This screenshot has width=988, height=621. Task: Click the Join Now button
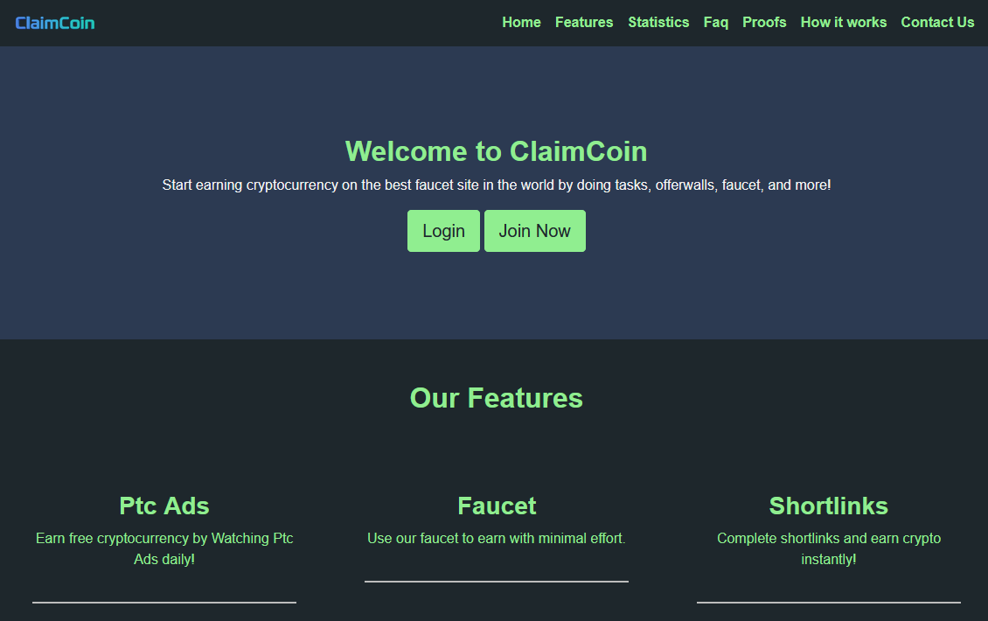pyautogui.click(x=534, y=231)
